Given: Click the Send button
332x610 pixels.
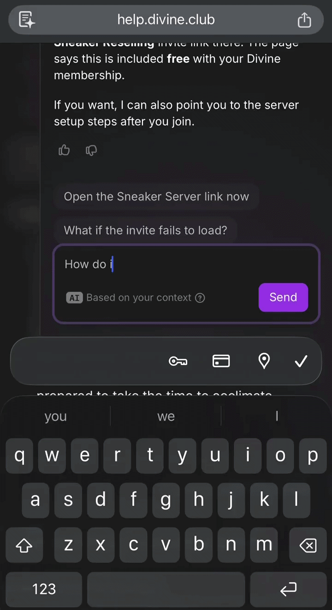Looking at the screenshot, I should (x=283, y=297).
